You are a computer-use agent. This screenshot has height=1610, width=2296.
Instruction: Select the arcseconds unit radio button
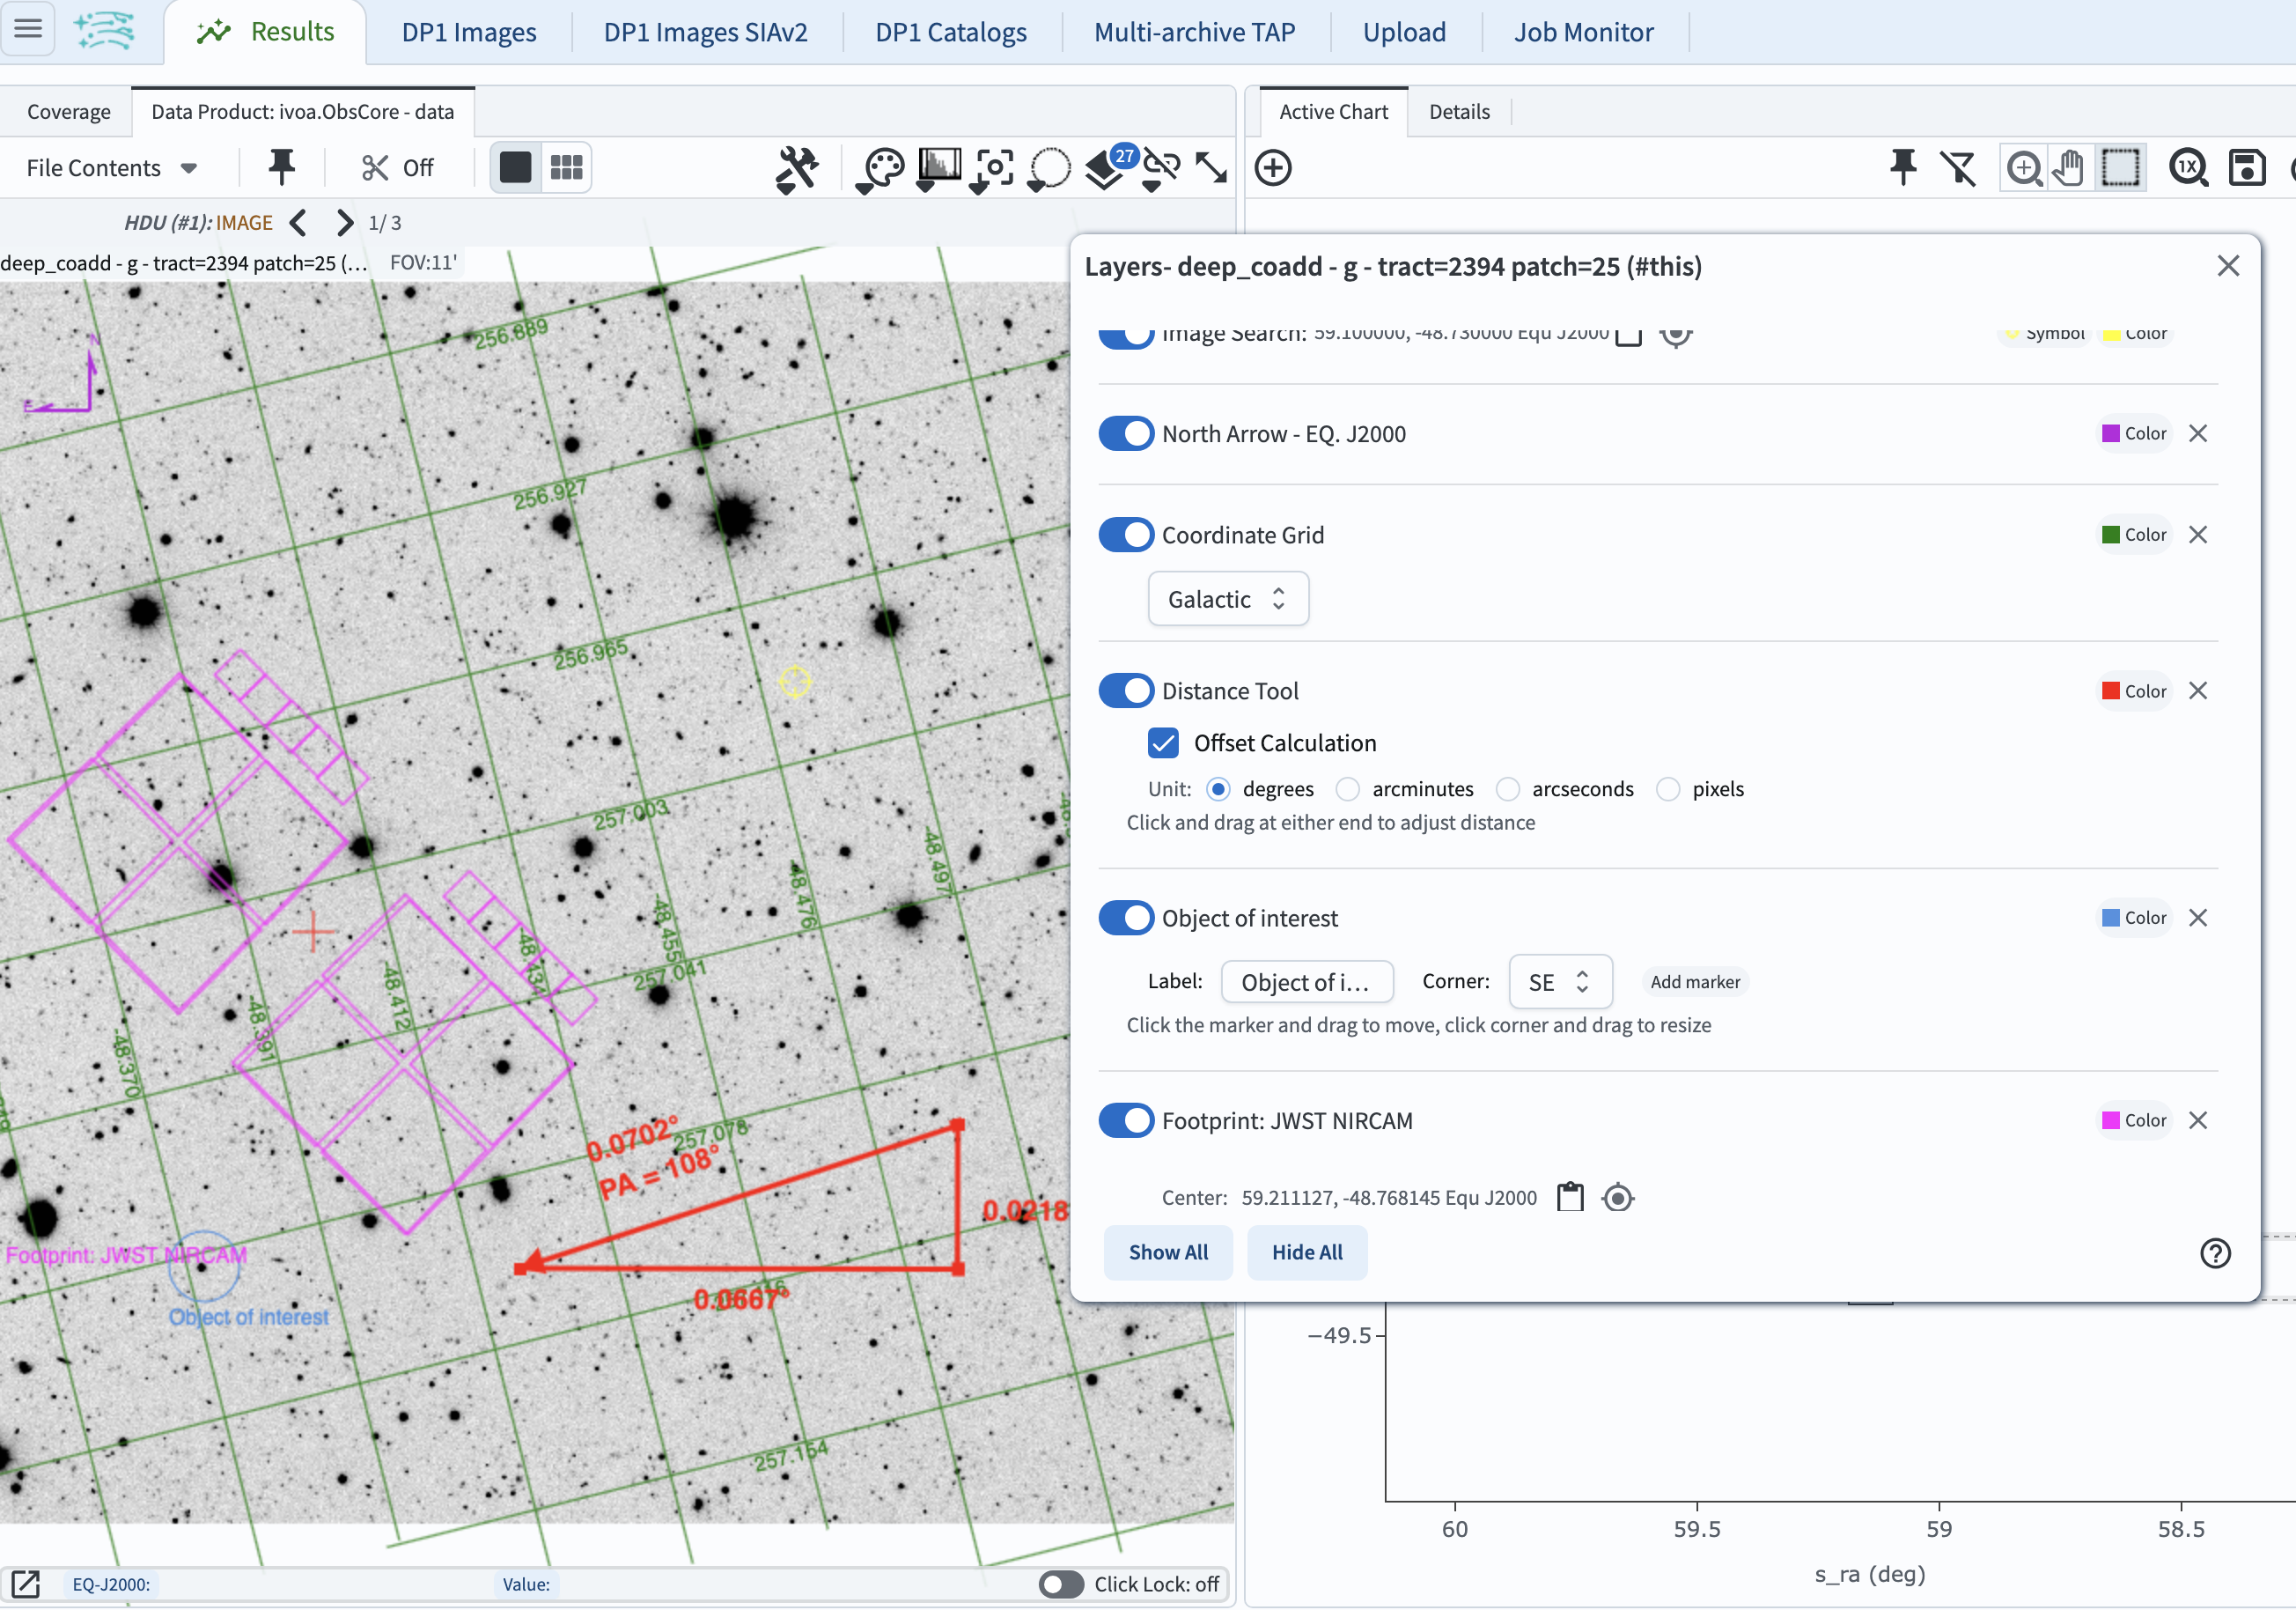(x=1508, y=789)
